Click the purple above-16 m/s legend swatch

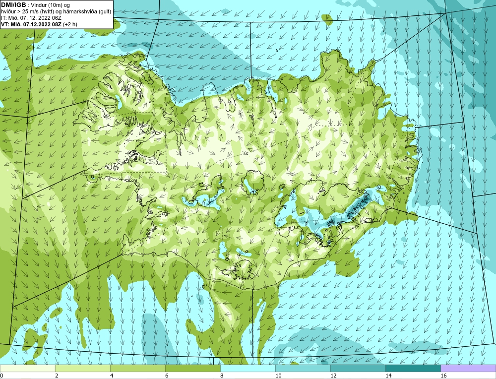coord(468,368)
